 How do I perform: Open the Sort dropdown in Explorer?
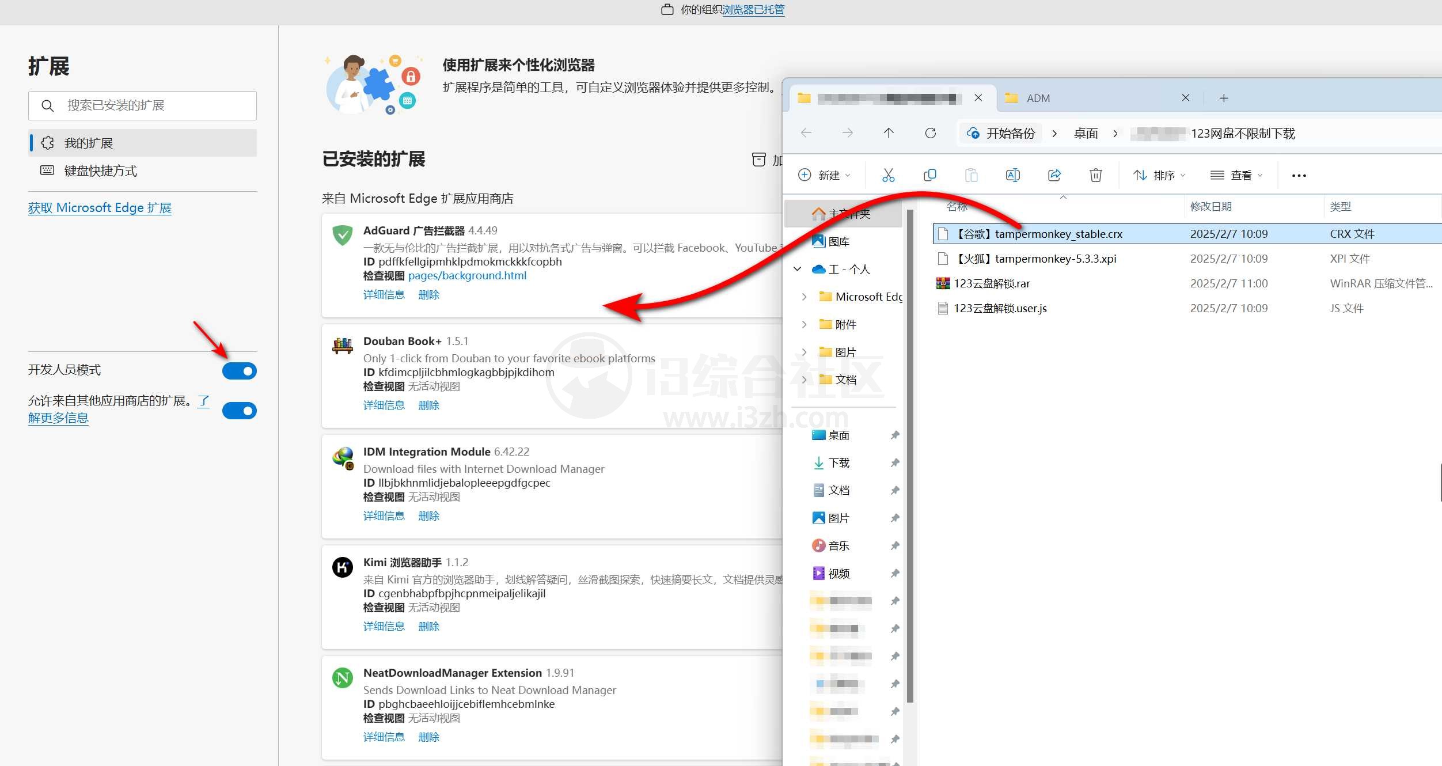pos(1159,175)
